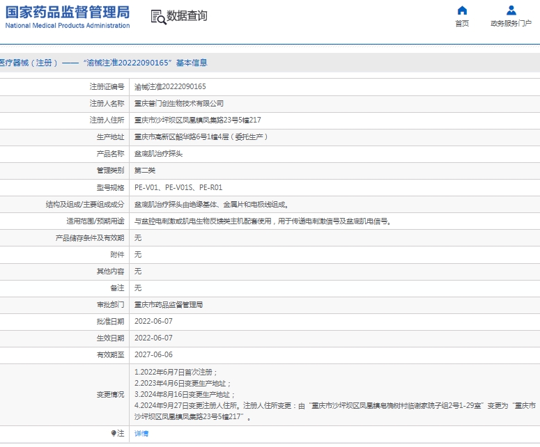The height and width of the screenshot is (447, 540).
Task: Select the 批准日期 row date value
Action: click(x=153, y=322)
